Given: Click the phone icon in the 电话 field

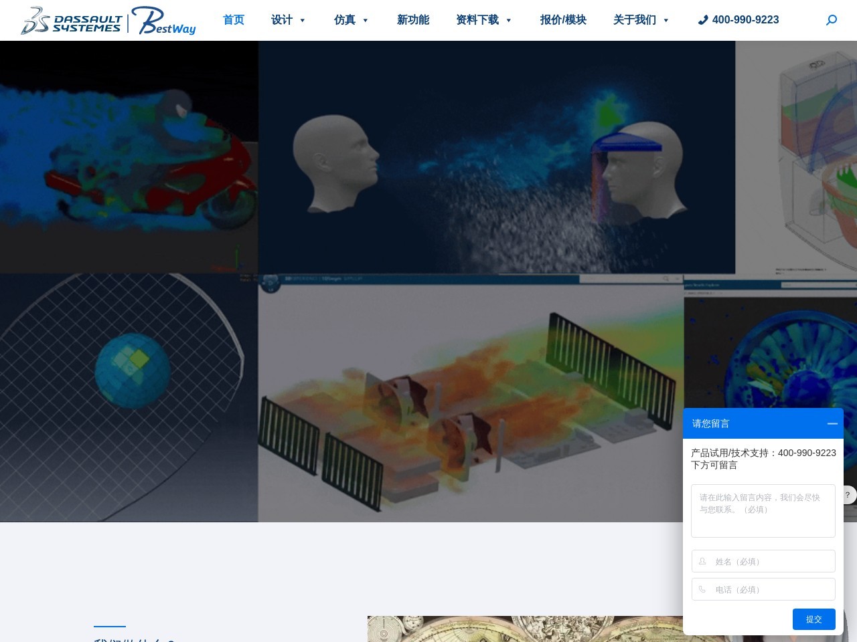Looking at the screenshot, I should (702, 590).
